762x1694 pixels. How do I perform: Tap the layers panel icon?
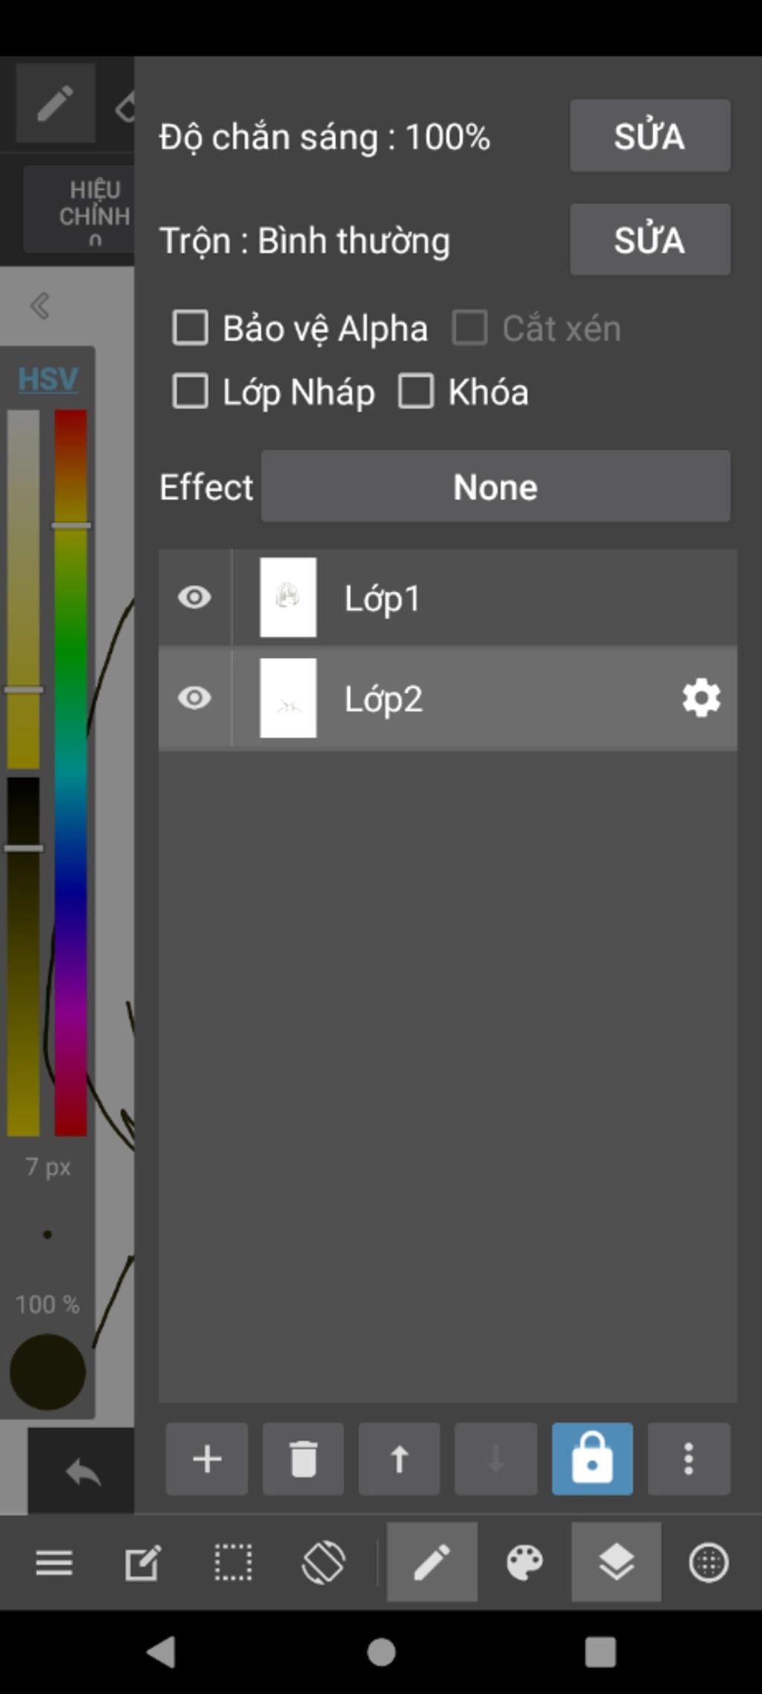616,1561
